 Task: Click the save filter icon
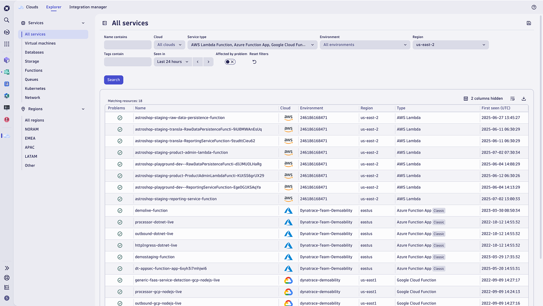point(529,23)
